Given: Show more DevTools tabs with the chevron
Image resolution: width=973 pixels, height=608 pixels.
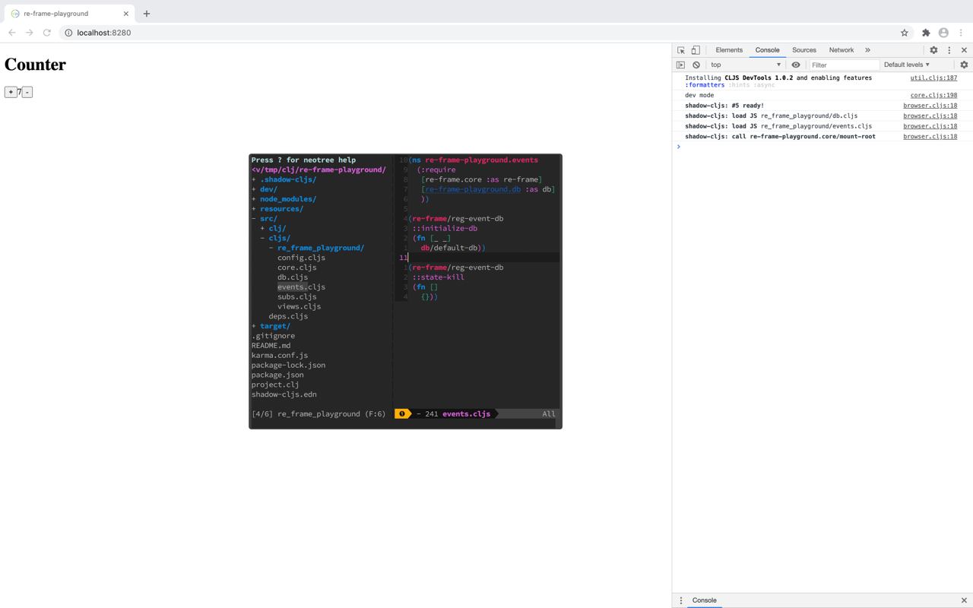Looking at the screenshot, I should tap(867, 50).
